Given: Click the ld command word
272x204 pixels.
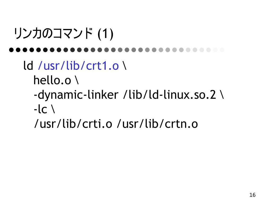Looking at the screenshot, I should point(28,66).
